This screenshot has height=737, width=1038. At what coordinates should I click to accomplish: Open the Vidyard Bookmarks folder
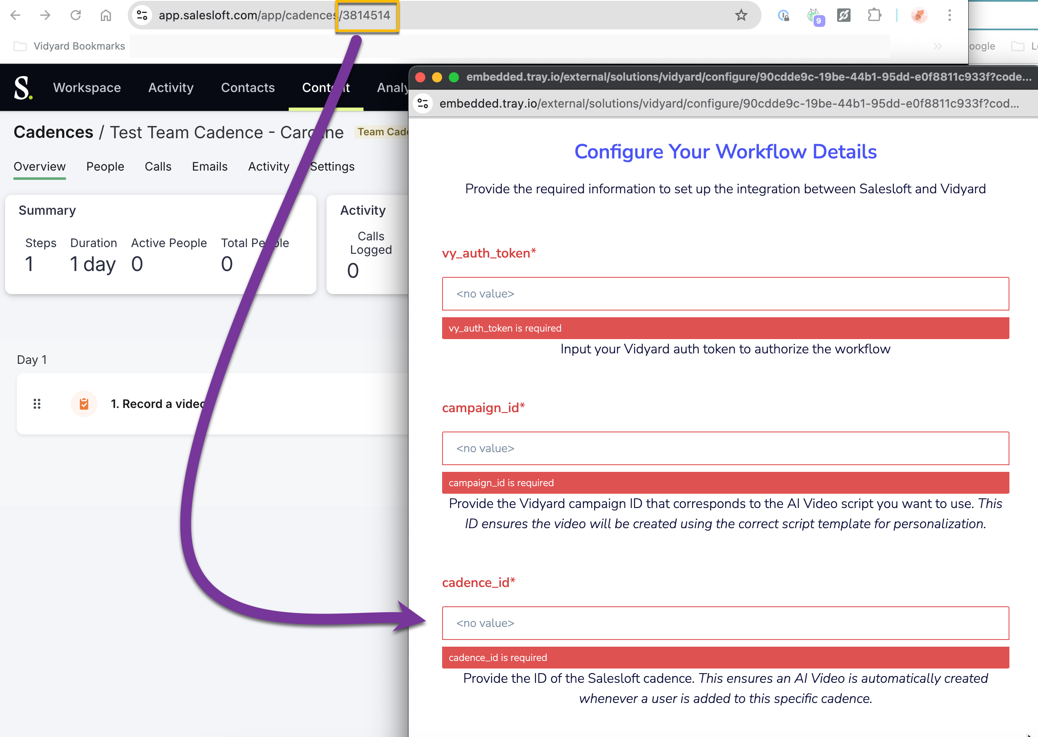[69, 46]
